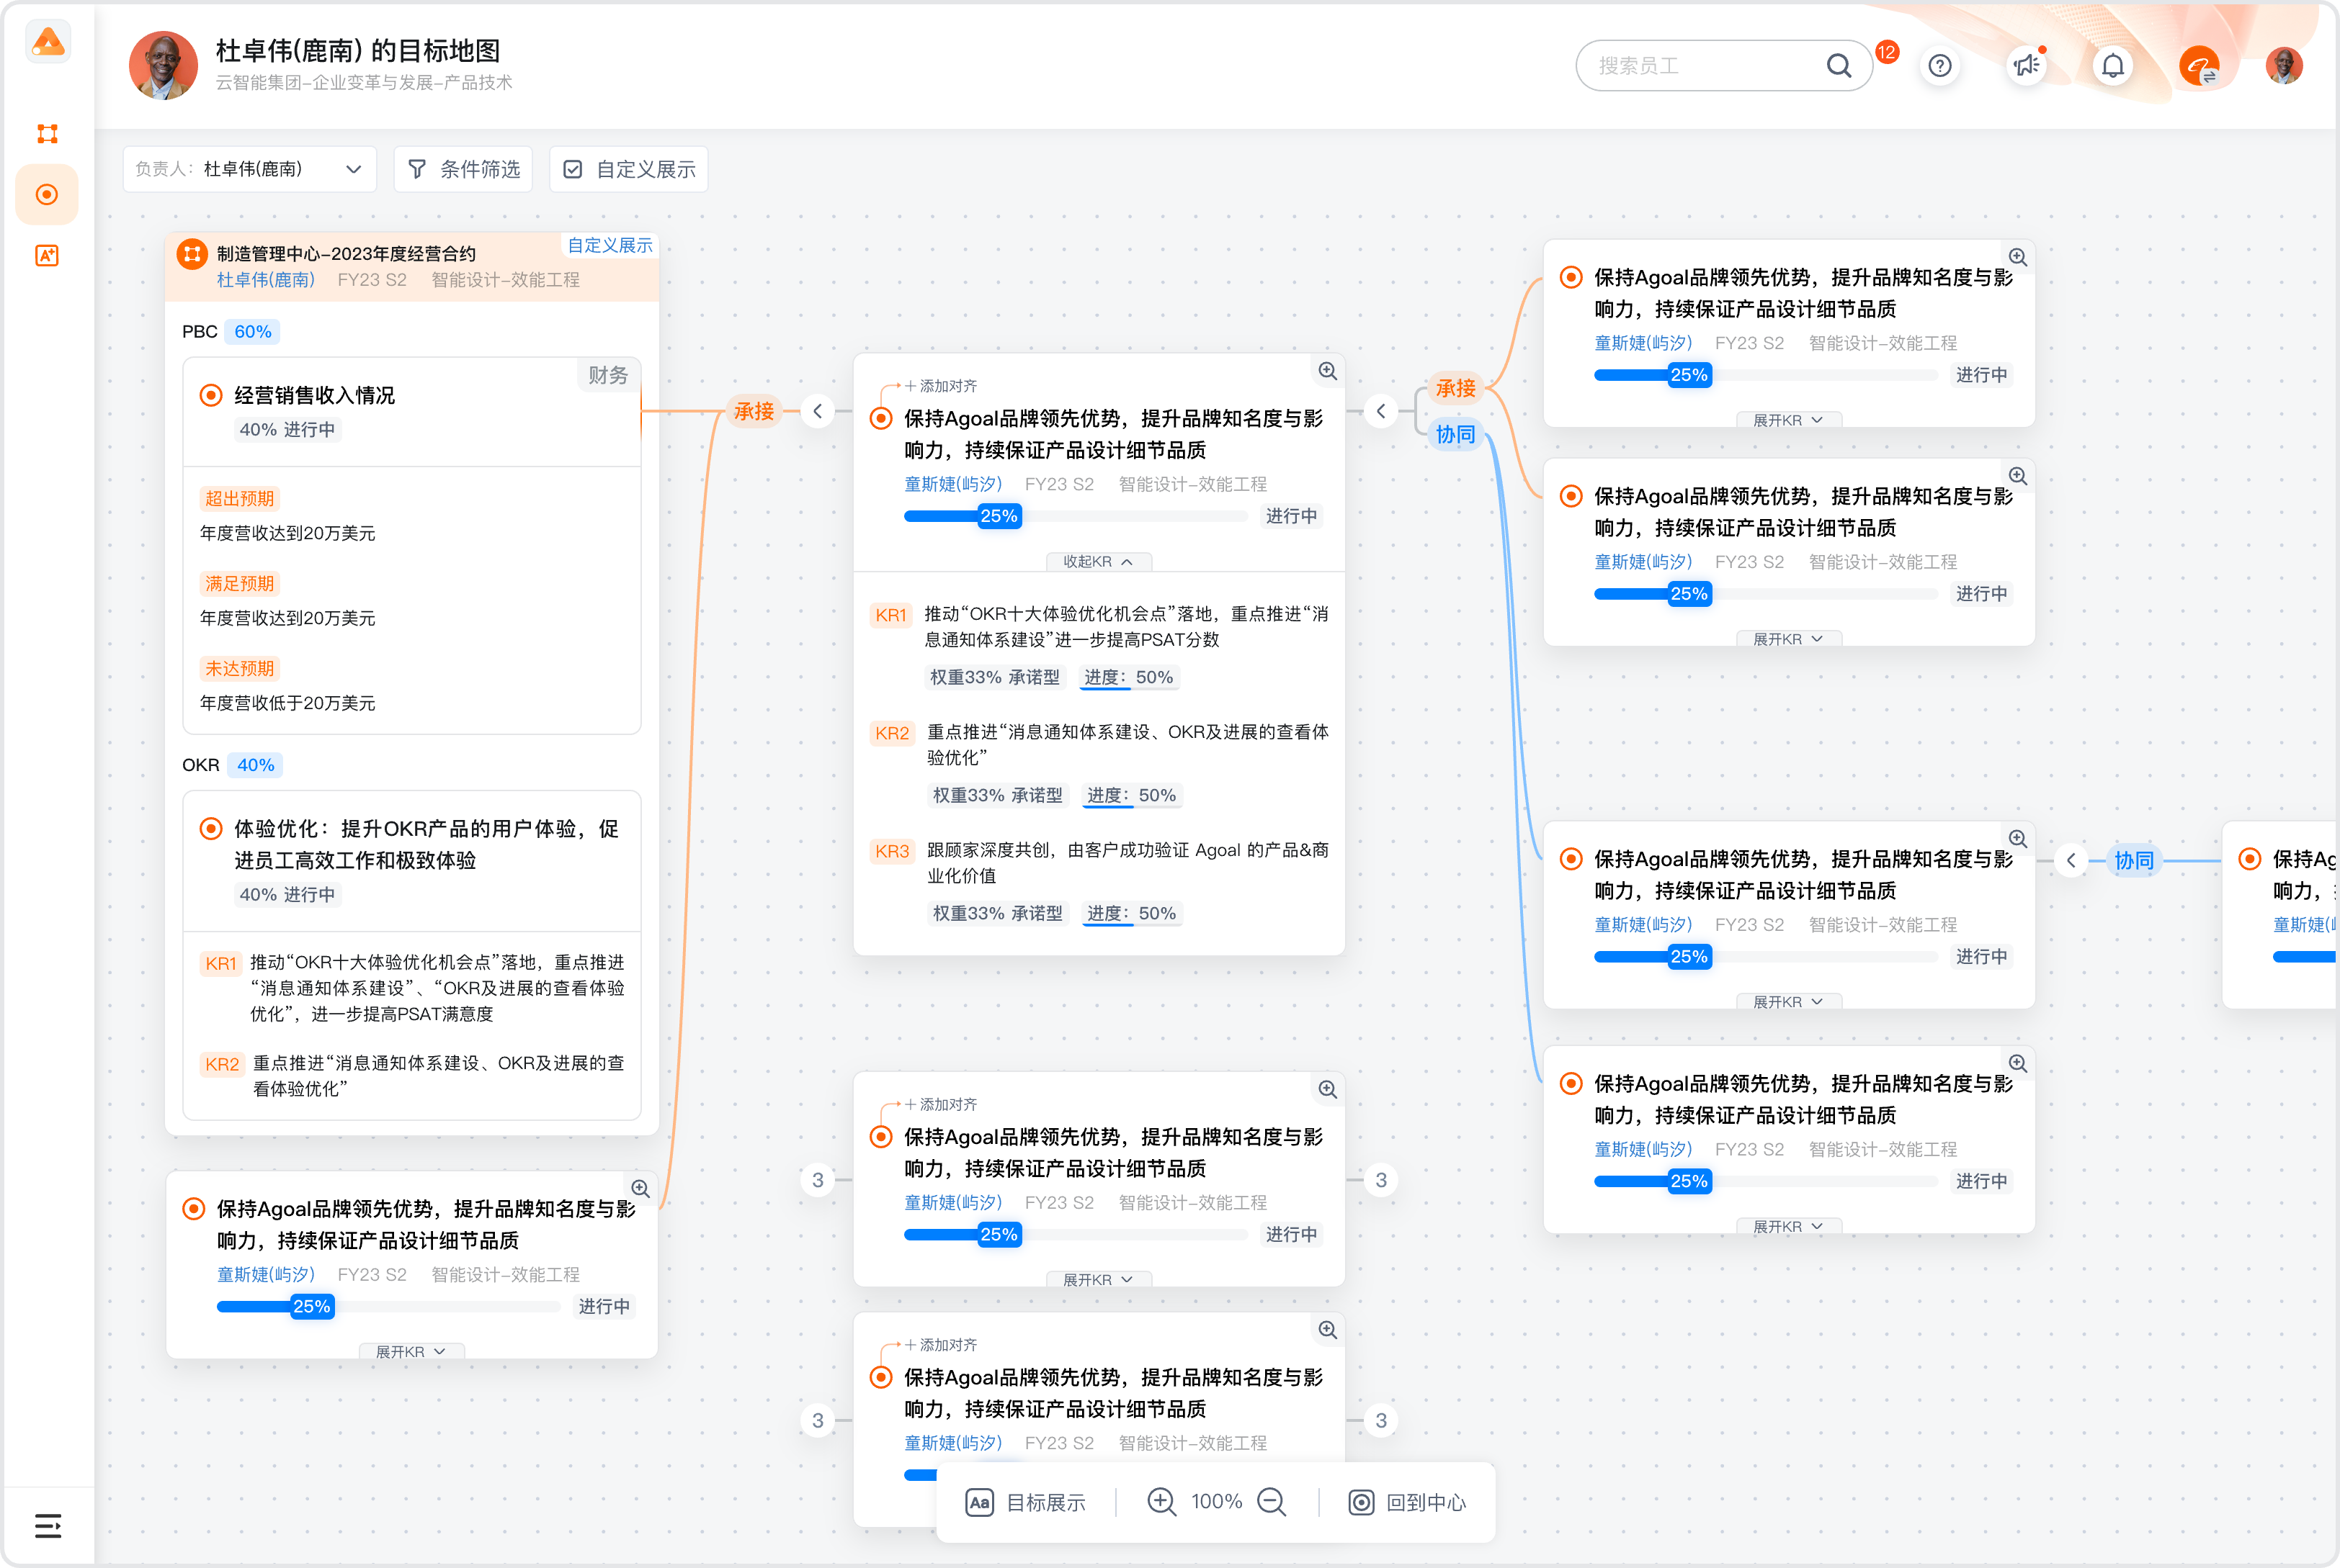The image size is (2340, 1568).
Task: Select the target map icon in left sidebar
Action: click(x=47, y=195)
